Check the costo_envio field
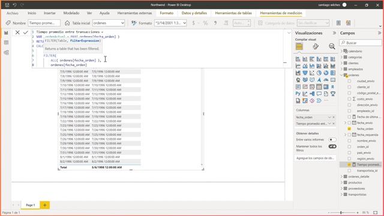Viewport: 384px width, 216px height. coord(349,99)
